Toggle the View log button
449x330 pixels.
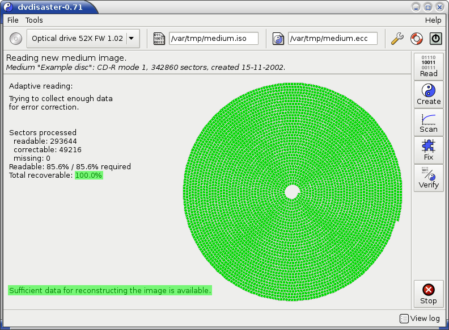click(420, 319)
